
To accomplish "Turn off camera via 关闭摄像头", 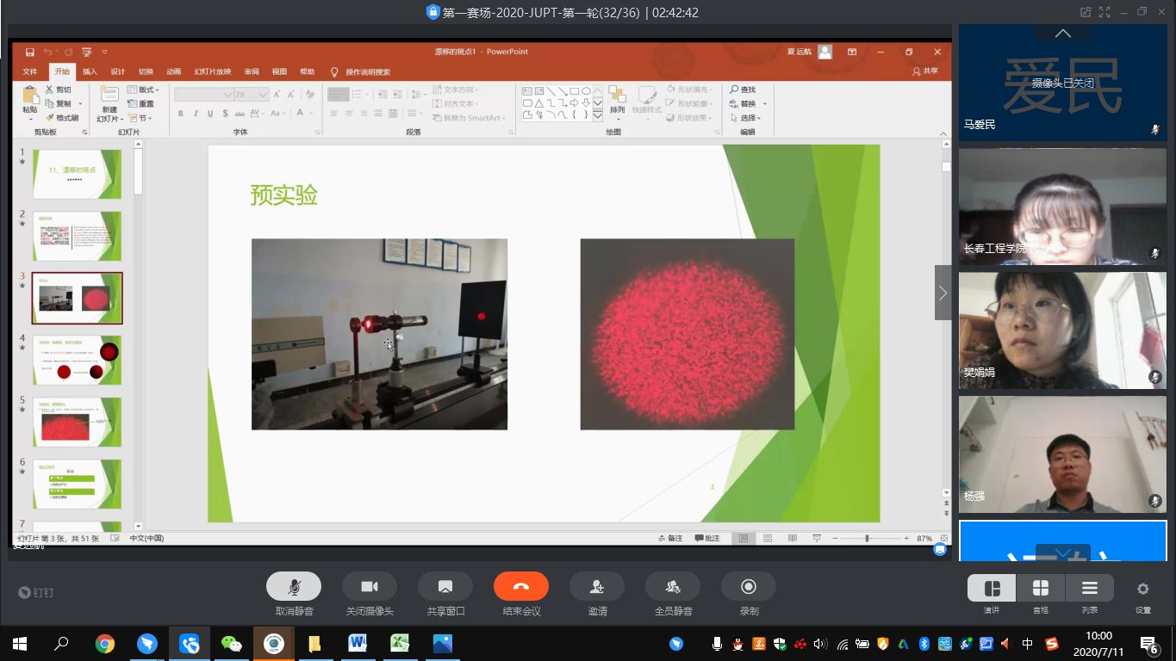I will pos(370,587).
